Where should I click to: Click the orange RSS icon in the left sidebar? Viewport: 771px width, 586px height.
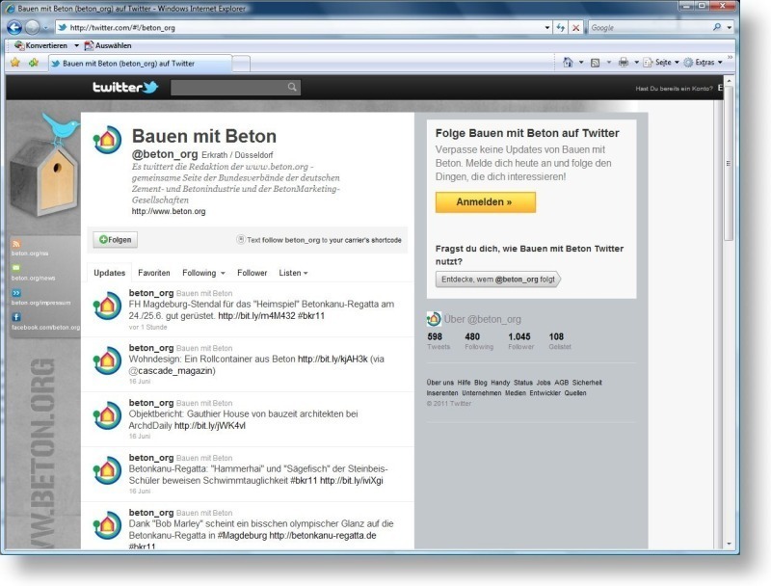pos(16,244)
